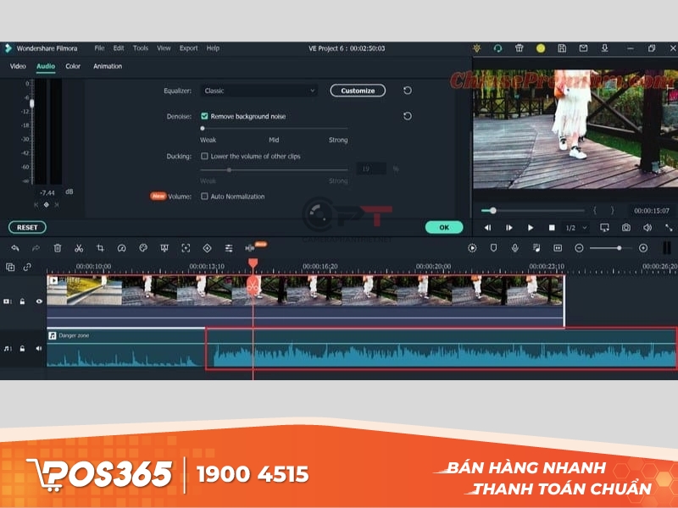Screen dimensions: 678x508
Task: Enable Auto Normalization checkbox
Action: coord(204,196)
